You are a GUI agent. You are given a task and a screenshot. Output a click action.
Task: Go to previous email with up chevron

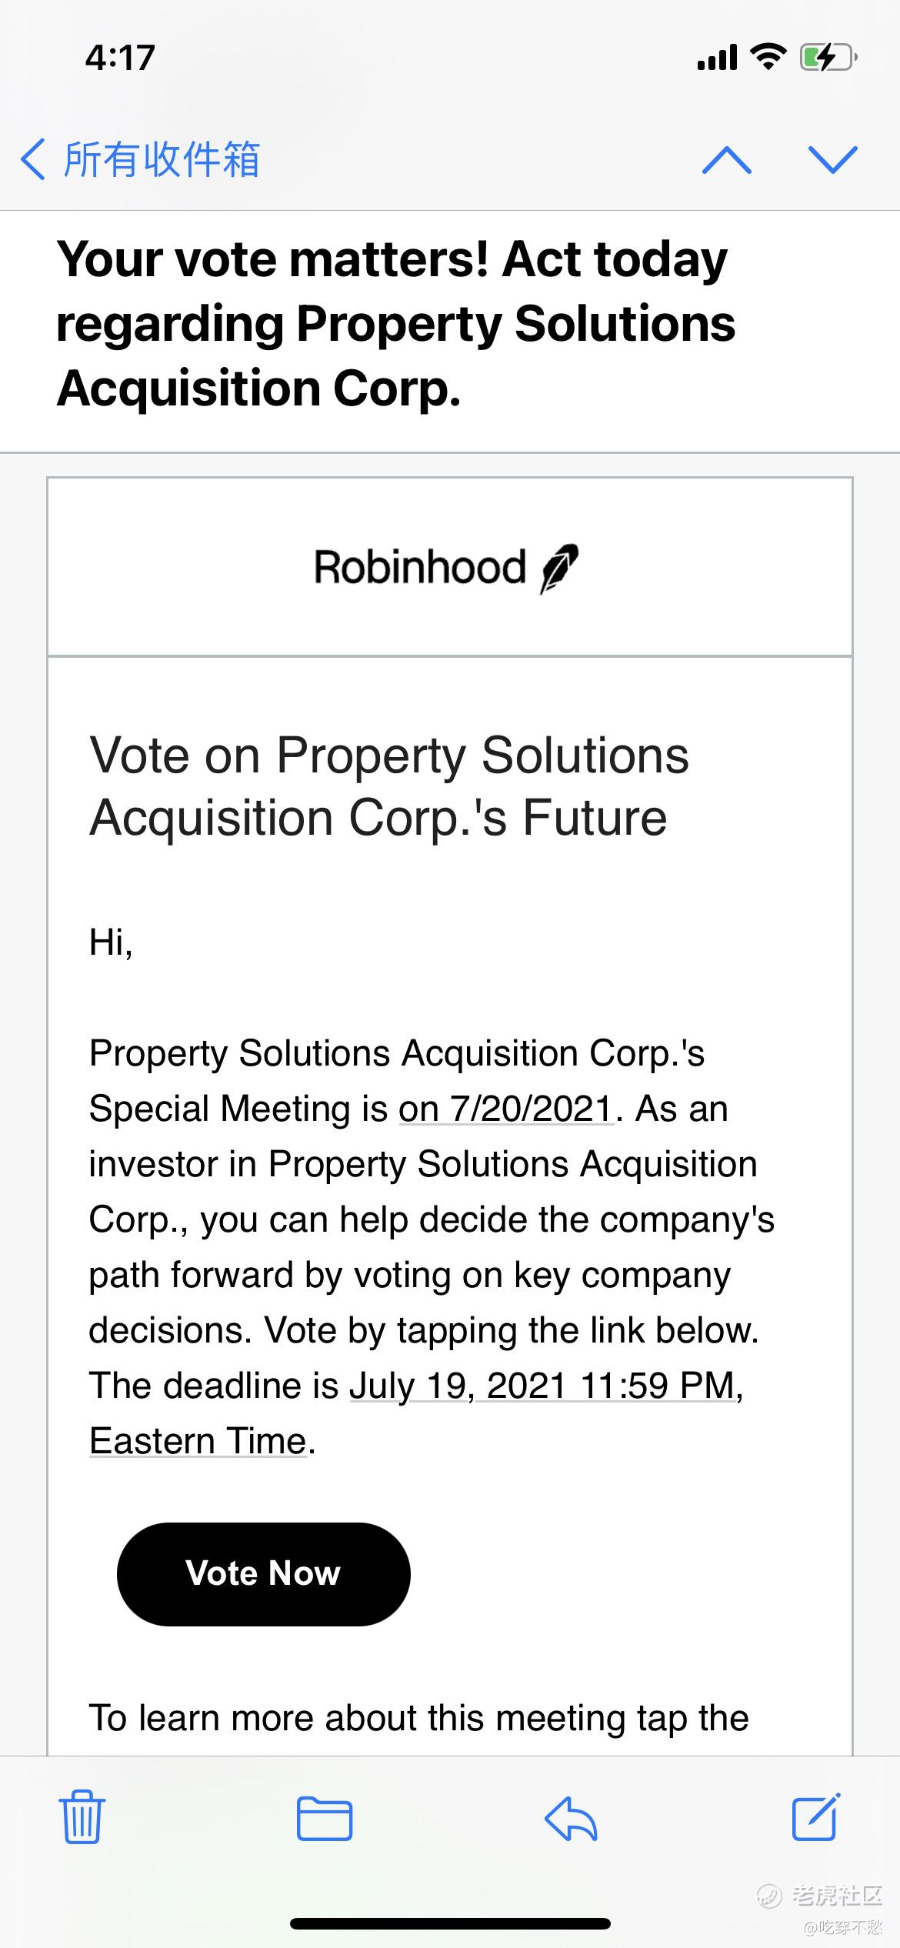[x=727, y=160]
